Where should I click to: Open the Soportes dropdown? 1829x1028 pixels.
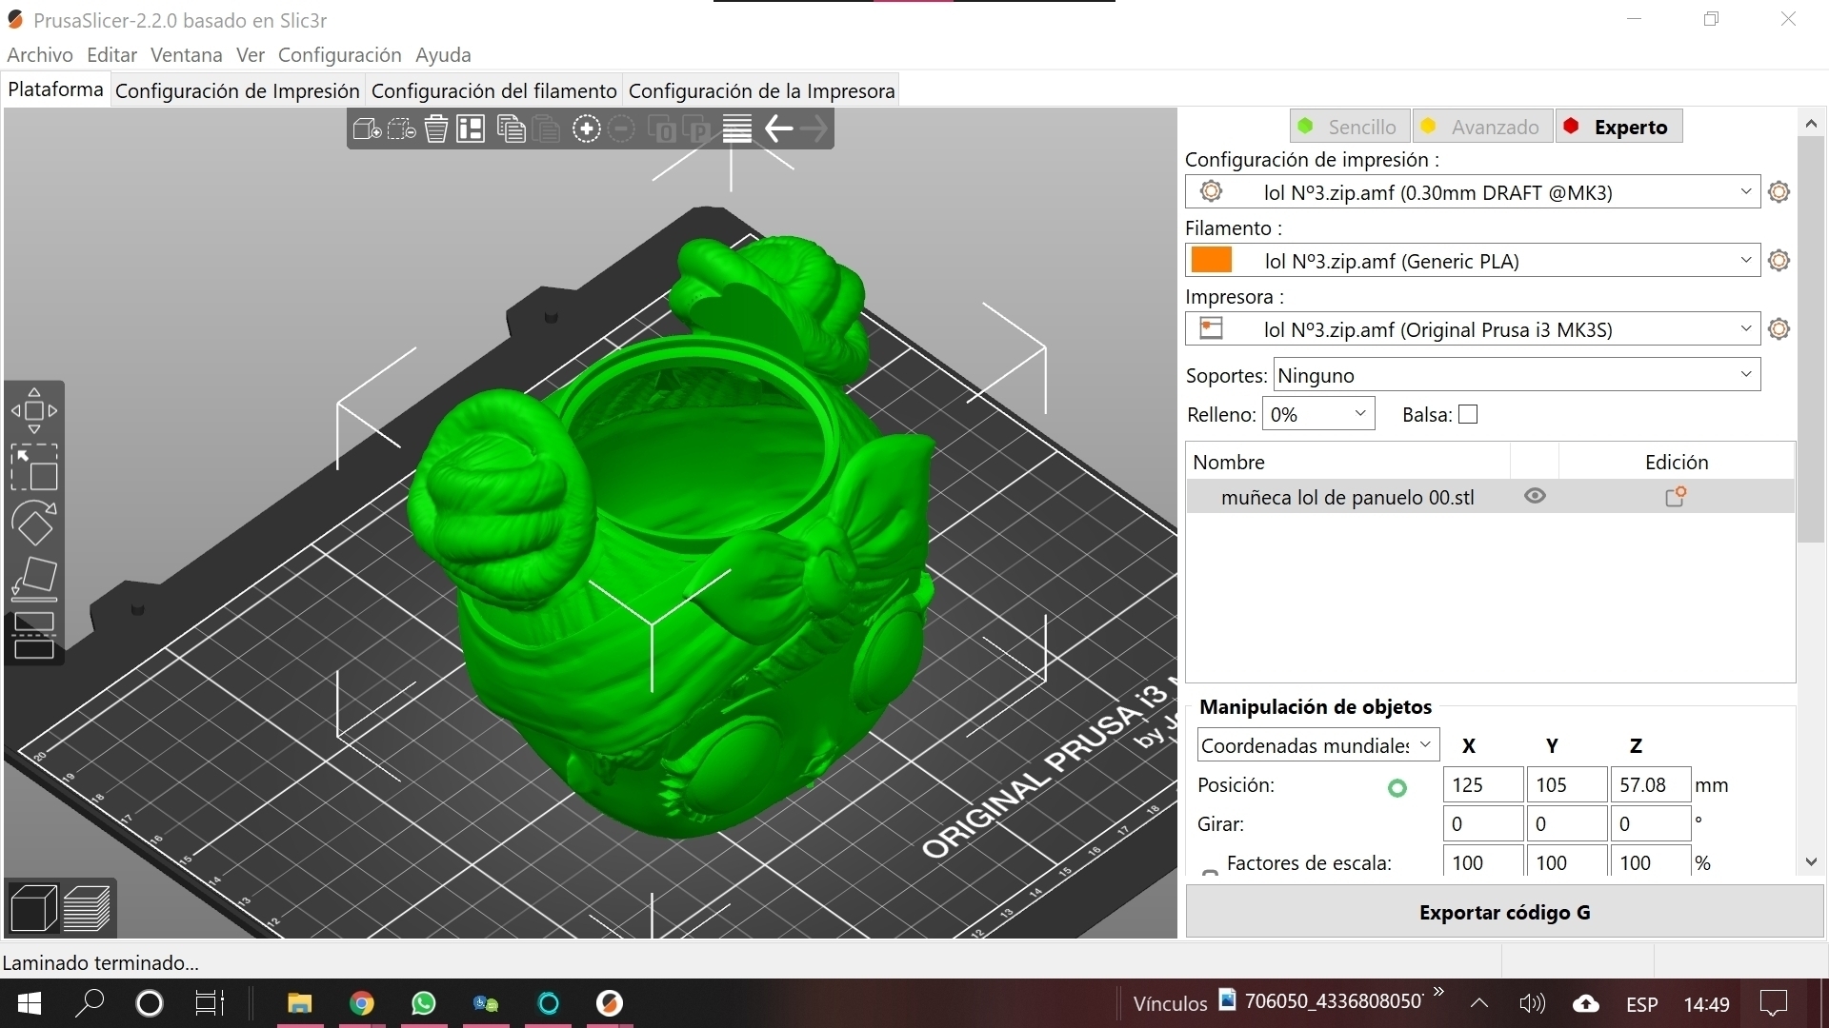pos(1516,375)
